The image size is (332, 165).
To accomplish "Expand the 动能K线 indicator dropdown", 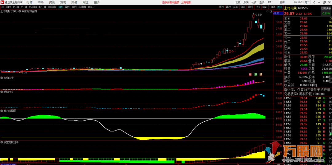I will click(2, 92).
